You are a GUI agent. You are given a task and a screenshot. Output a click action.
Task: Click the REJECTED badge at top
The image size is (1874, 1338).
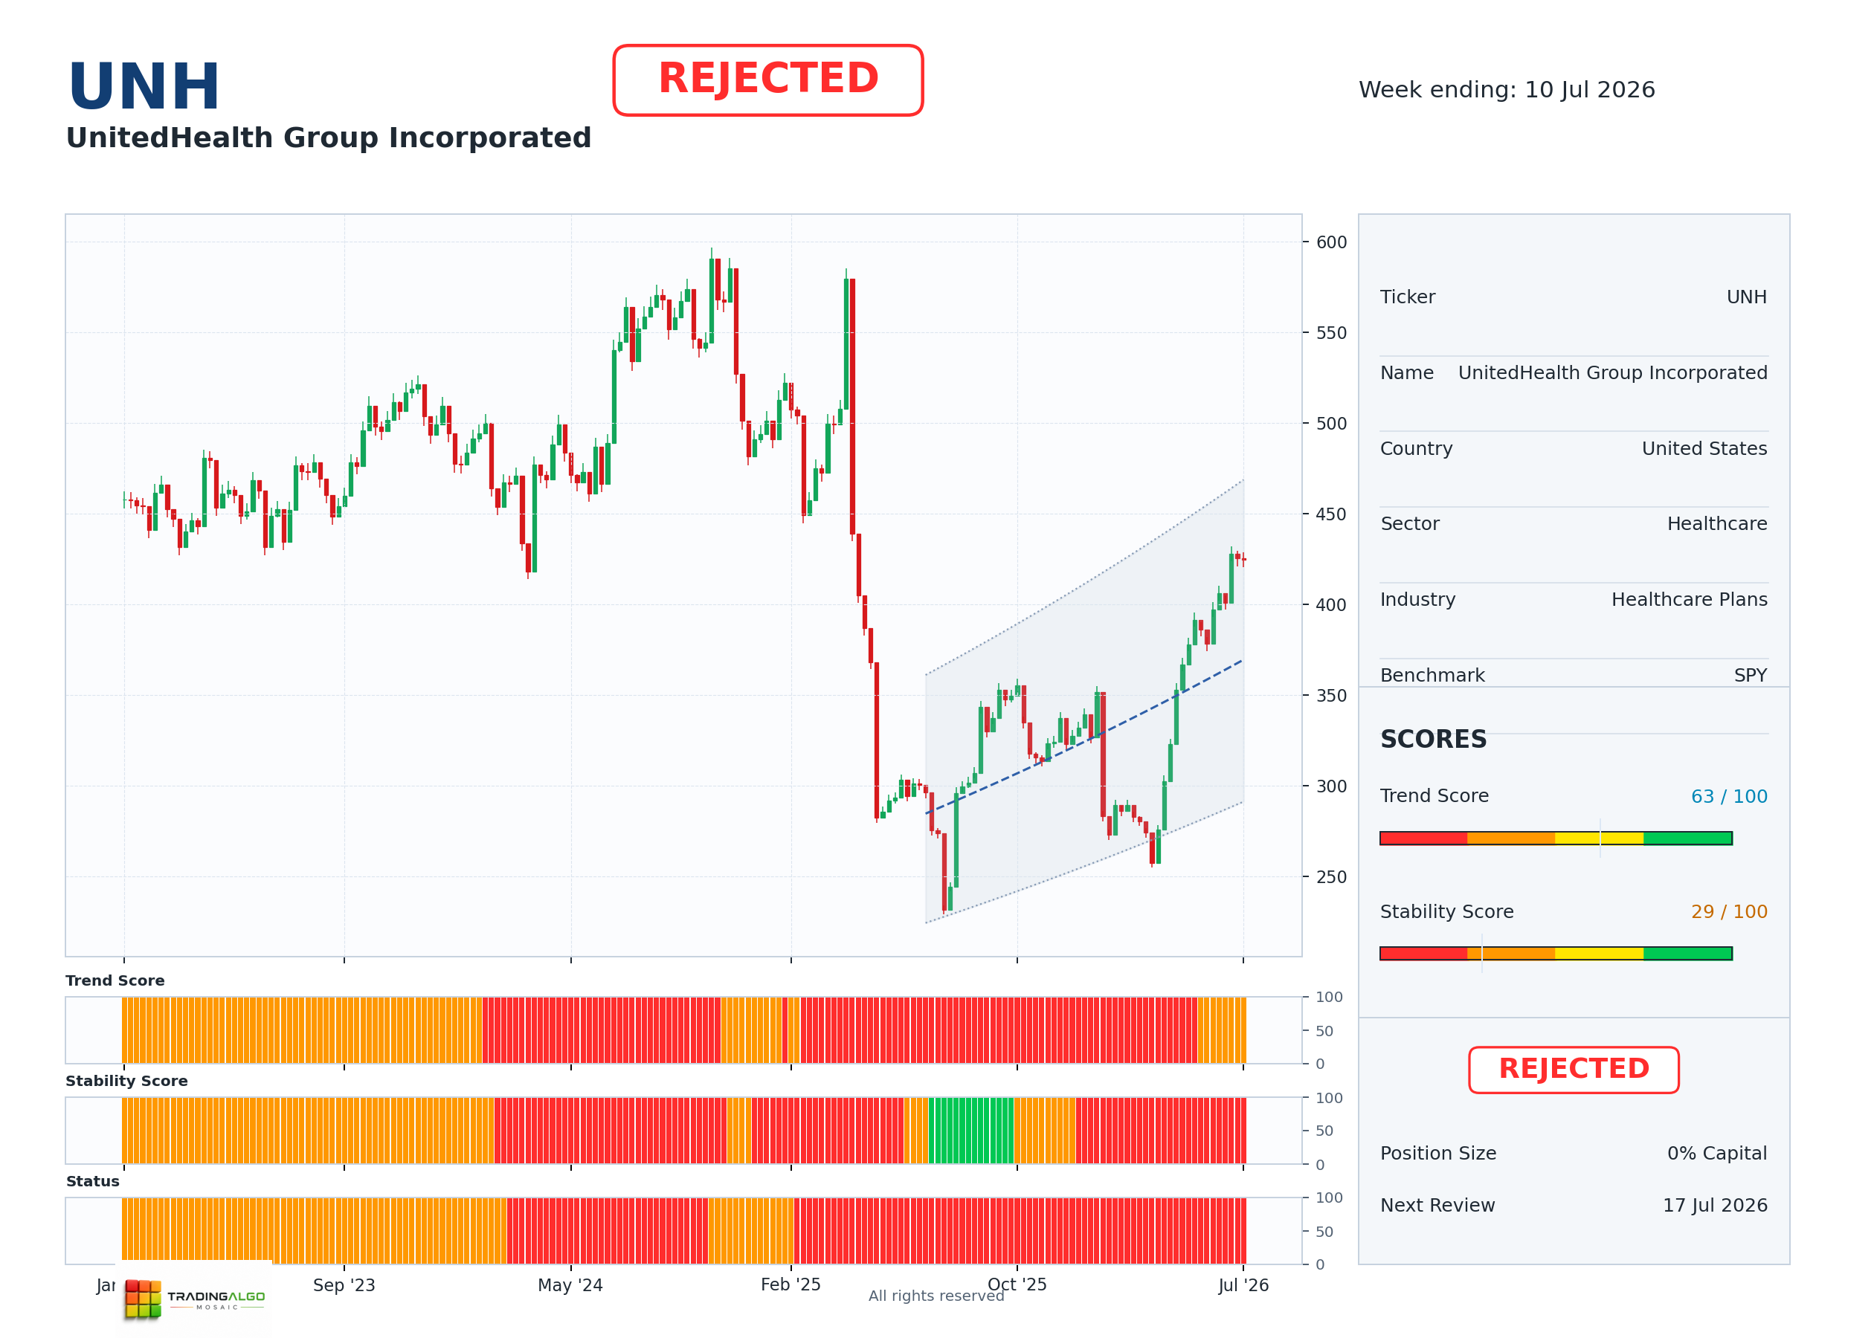click(768, 80)
